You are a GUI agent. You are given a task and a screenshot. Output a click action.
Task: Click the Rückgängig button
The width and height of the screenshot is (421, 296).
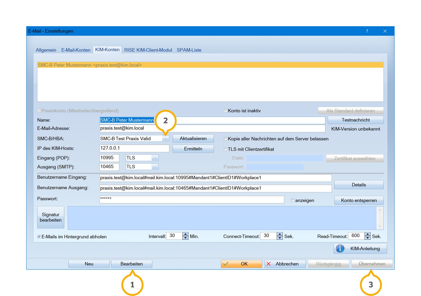point(329,264)
